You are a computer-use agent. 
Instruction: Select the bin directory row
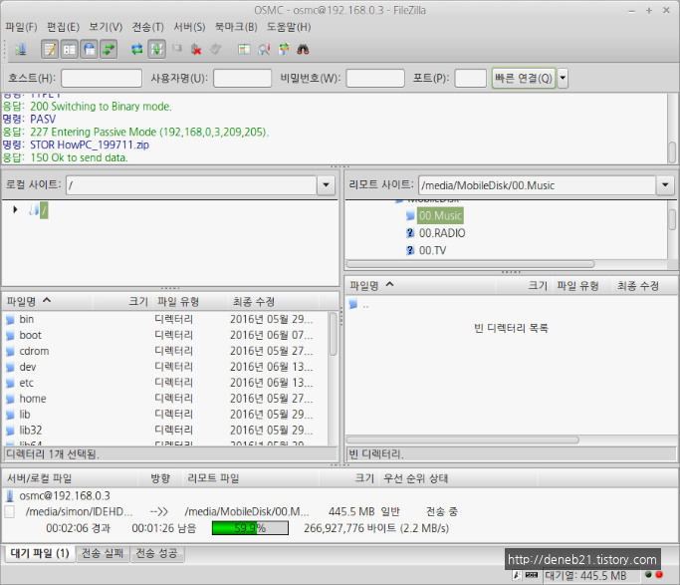tap(165, 319)
